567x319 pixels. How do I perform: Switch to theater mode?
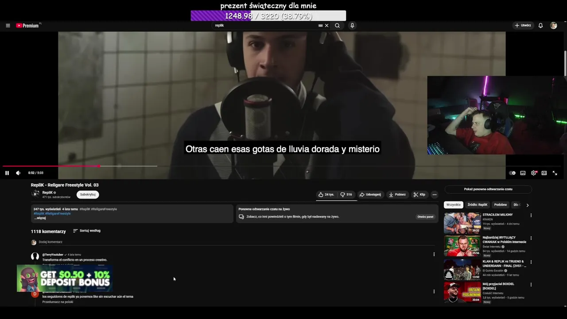pos(544,173)
